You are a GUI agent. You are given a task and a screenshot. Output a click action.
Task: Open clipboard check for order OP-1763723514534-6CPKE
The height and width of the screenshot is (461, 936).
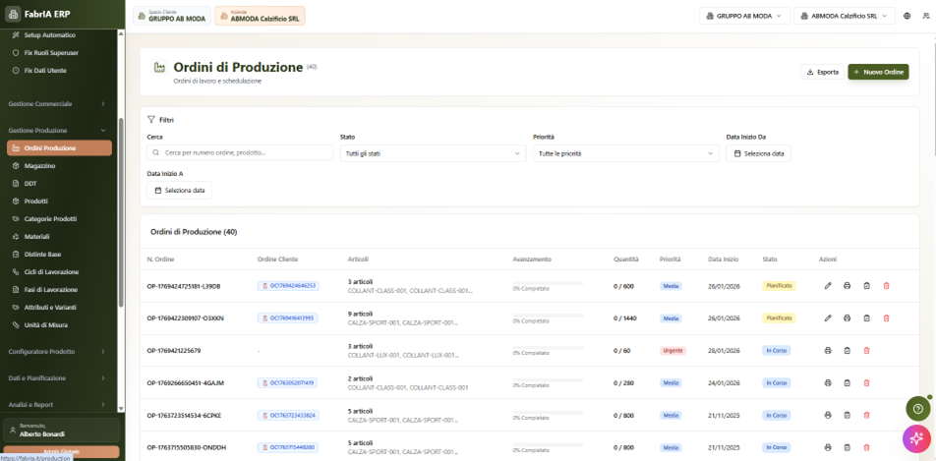tap(847, 415)
